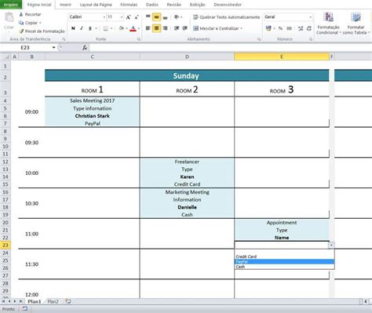Open the Calibri font name dropdown
The image size is (372, 313).
tap(104, 17)
